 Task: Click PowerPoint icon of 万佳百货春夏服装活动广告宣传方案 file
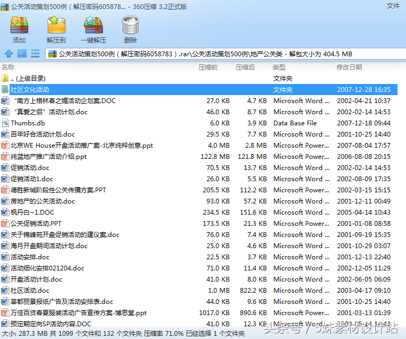pos(5,312)
